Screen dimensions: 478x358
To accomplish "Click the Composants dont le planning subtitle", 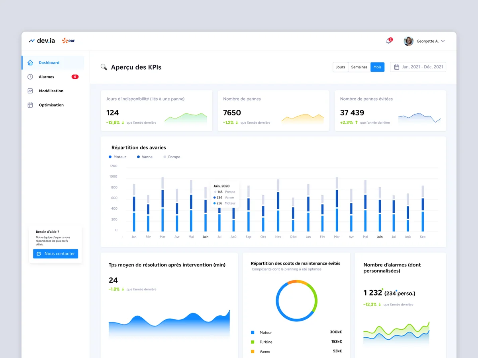I will tap(286, 269).
